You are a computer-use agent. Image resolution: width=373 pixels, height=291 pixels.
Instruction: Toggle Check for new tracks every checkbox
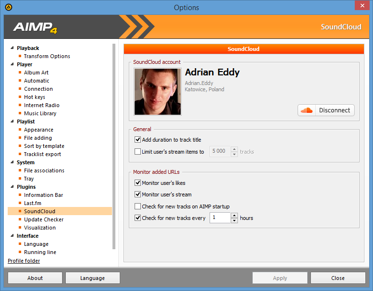click(138, 218)
